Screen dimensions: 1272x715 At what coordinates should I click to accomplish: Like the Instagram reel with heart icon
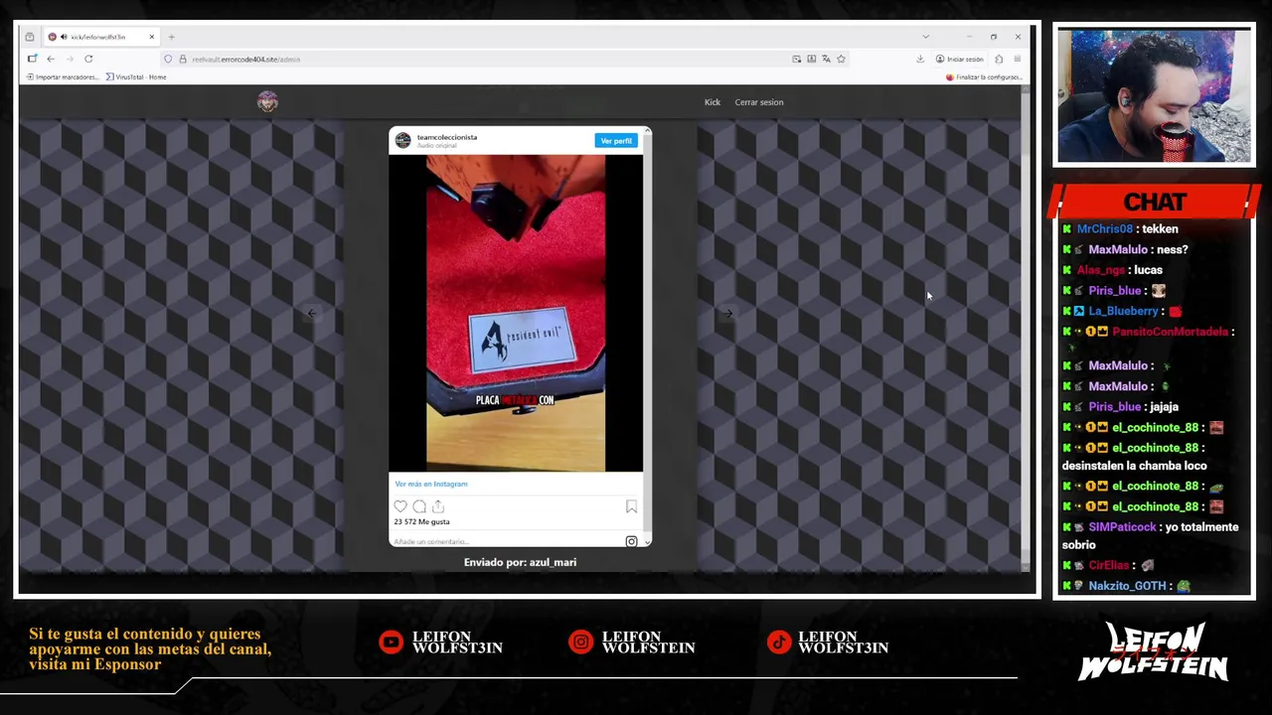tap(400, 507)
